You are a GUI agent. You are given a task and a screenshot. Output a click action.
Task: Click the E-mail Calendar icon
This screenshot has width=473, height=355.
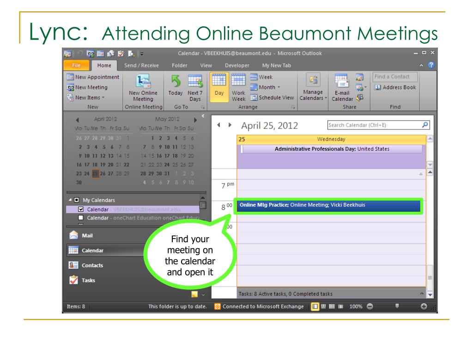coord(342,80)
